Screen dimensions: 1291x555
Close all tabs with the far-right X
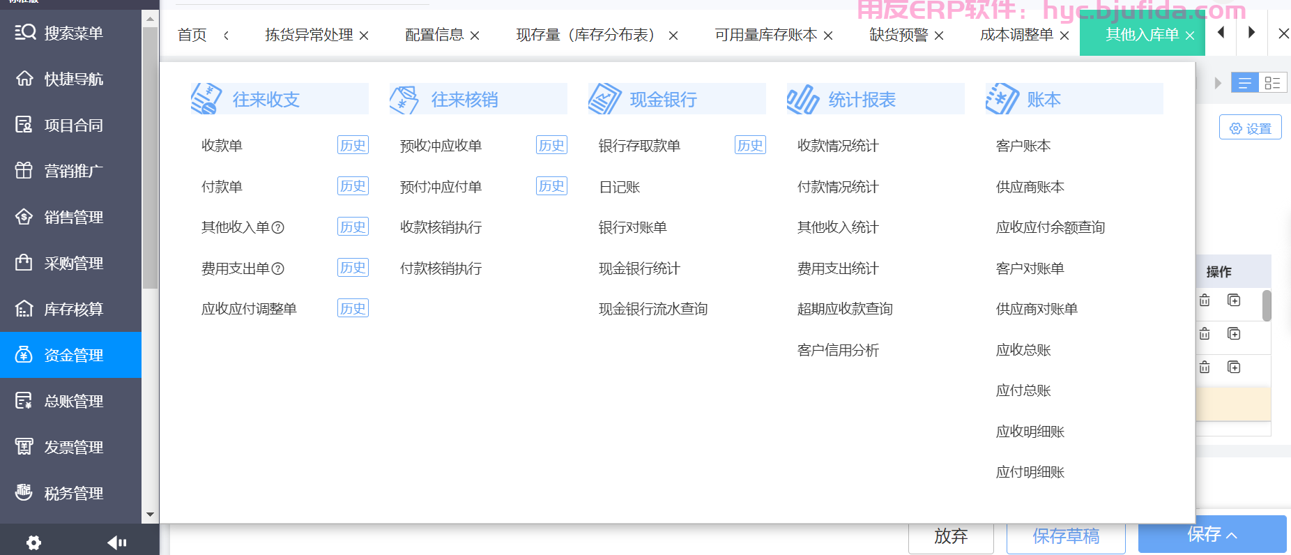(x=1283, y=33)
